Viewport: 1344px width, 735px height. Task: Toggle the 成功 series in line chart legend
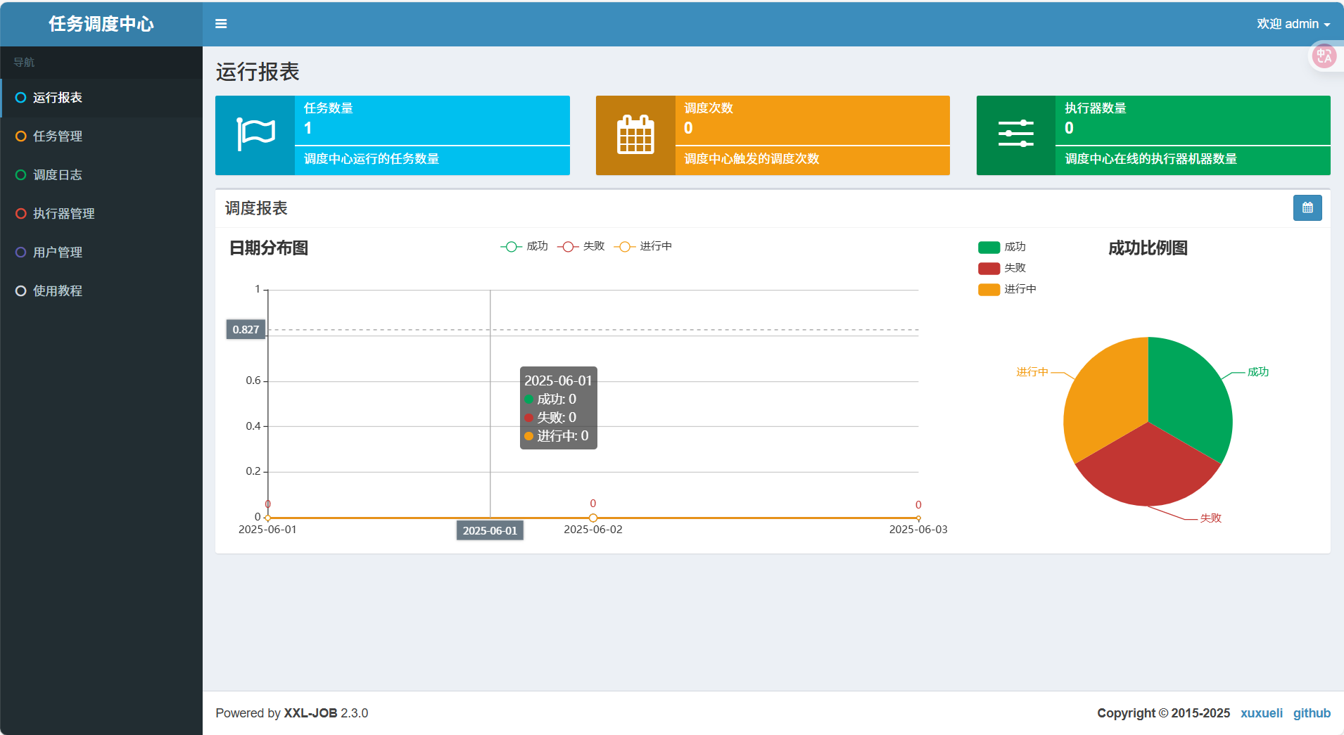point(524,246)
